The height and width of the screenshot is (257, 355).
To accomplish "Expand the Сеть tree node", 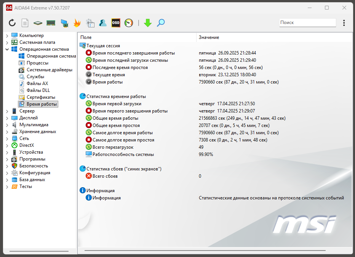I will click(7, 138).
